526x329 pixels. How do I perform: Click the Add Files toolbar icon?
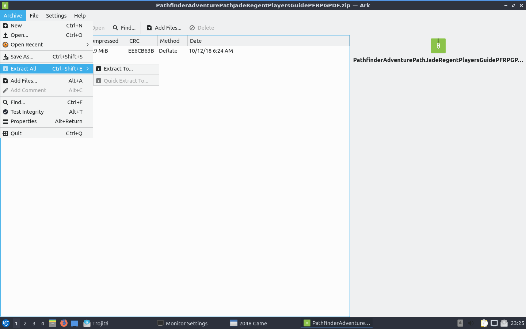click(149, 28)
